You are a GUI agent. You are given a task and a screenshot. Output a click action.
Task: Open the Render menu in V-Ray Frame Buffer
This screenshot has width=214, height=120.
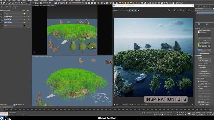click(x=117, y=8)
